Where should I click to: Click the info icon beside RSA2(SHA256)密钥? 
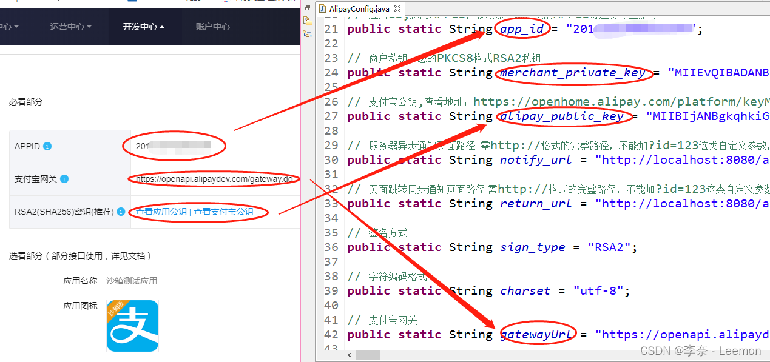[121, 212]
